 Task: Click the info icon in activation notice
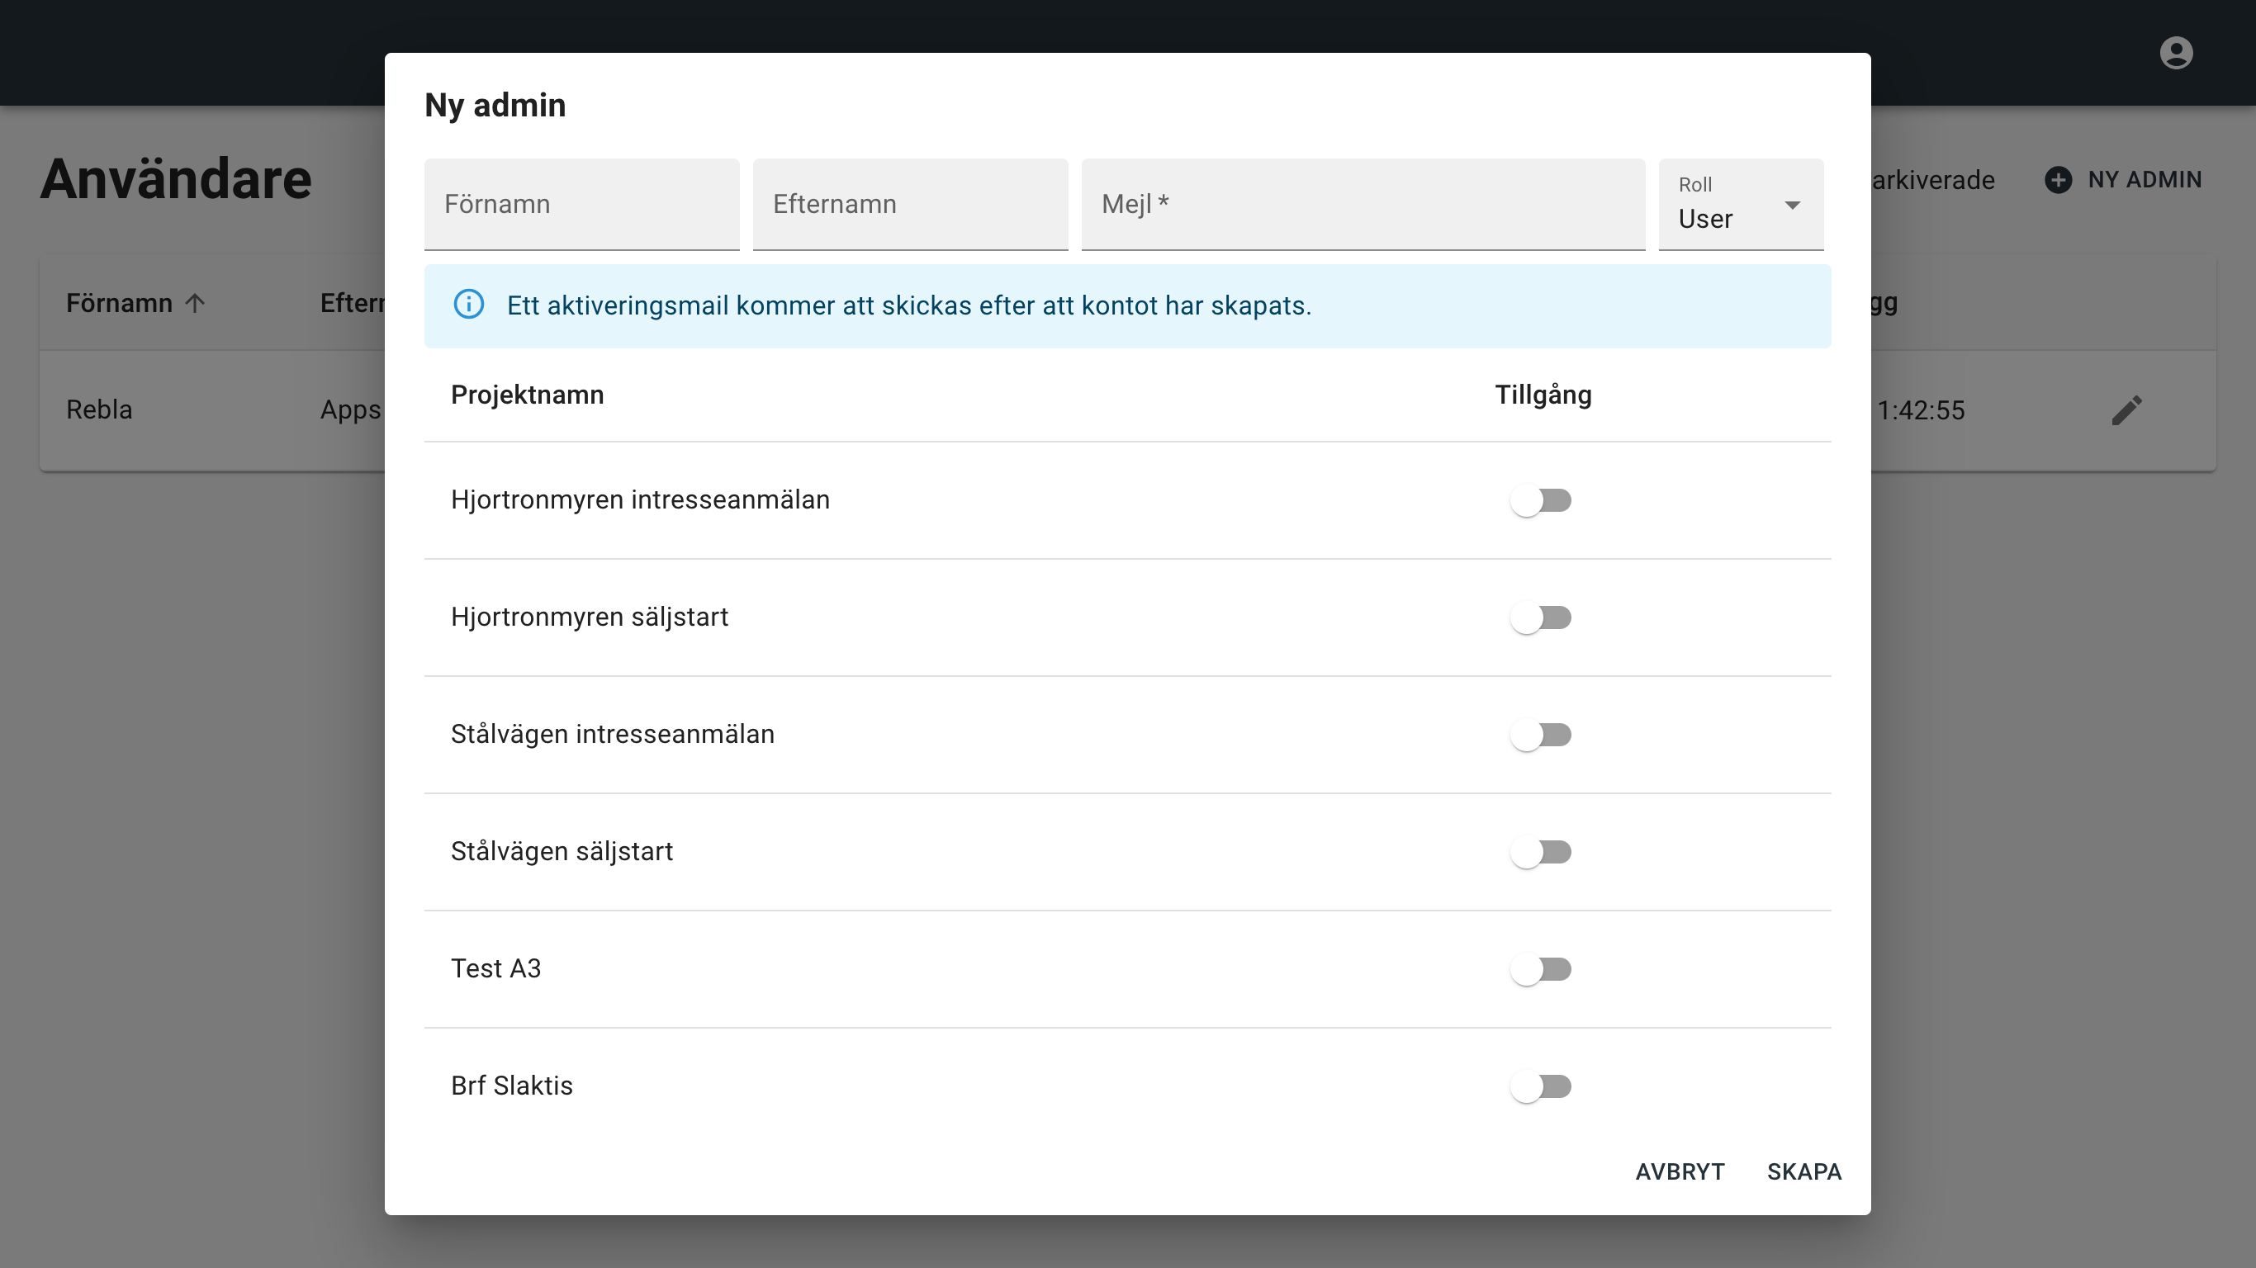468,305
